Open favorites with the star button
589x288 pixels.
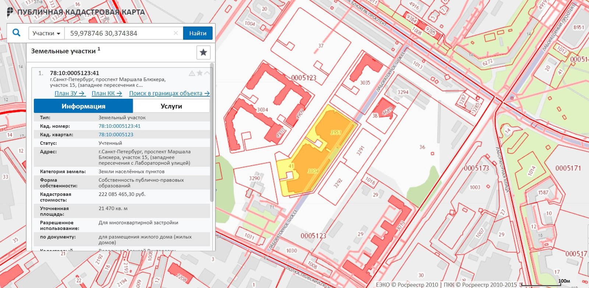point(203,53)
